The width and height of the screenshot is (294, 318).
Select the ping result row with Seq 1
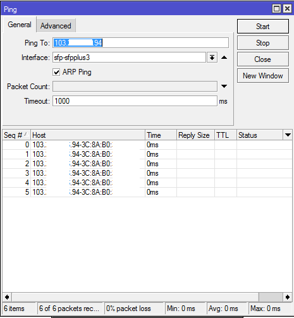click(147, 154)
